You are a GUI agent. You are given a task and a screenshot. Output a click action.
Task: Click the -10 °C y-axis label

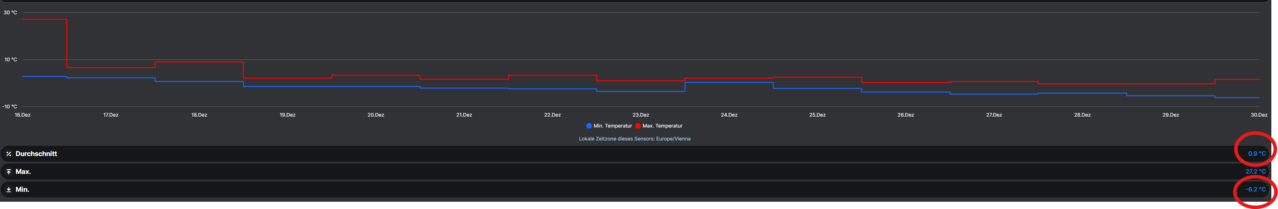pos(9,106)
